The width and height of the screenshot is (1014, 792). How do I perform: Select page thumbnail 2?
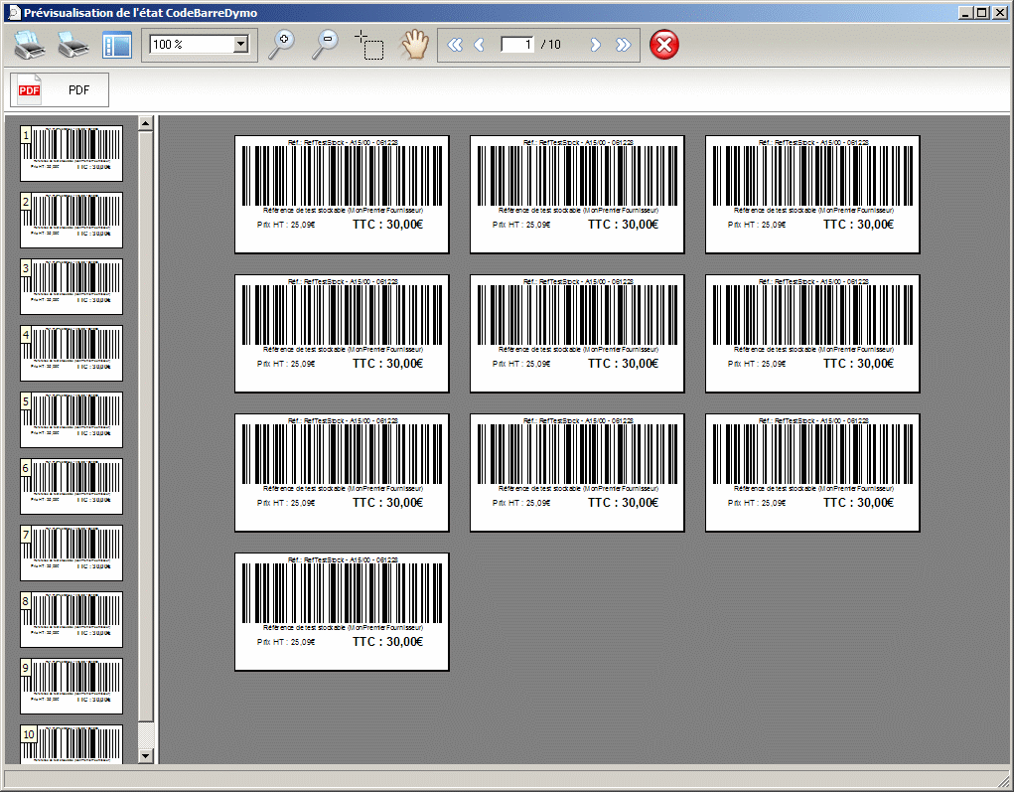[x=72, y=220]
